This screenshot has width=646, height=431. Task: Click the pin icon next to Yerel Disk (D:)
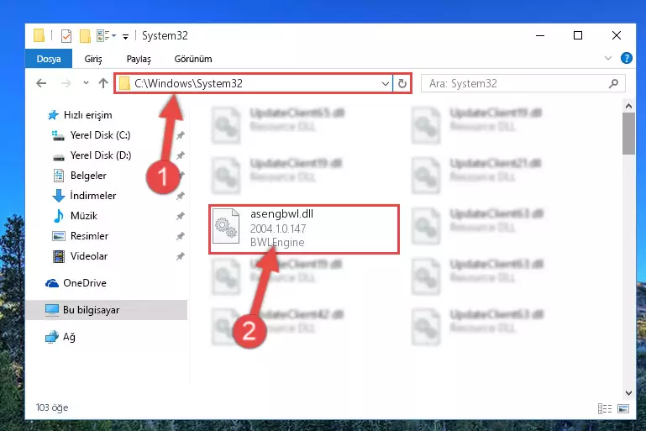coord(180,155)
